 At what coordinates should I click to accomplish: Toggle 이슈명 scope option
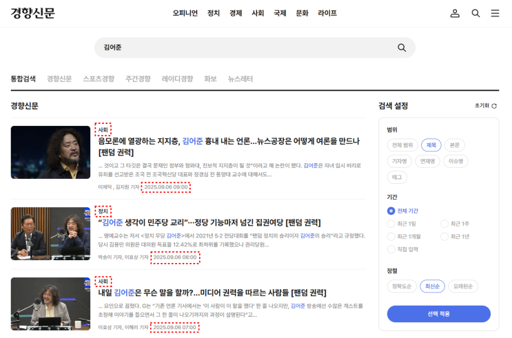(455, 161)
